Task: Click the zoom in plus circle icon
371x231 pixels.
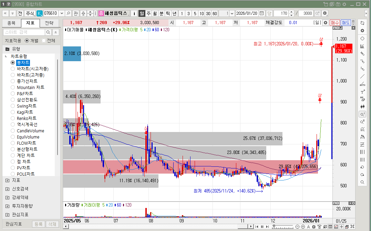Action: (303, 227)
